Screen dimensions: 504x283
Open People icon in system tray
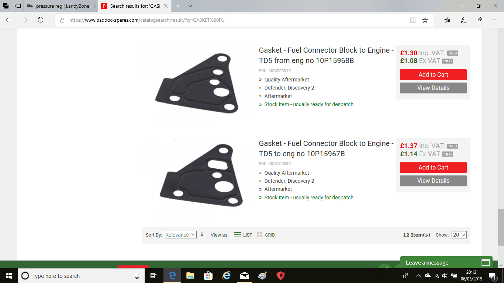coord(406,276)
